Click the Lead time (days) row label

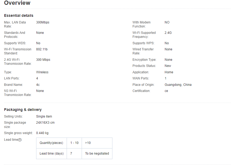[51, 154]
